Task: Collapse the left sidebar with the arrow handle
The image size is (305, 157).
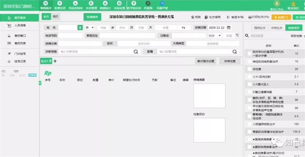Action: click(40, 83)
